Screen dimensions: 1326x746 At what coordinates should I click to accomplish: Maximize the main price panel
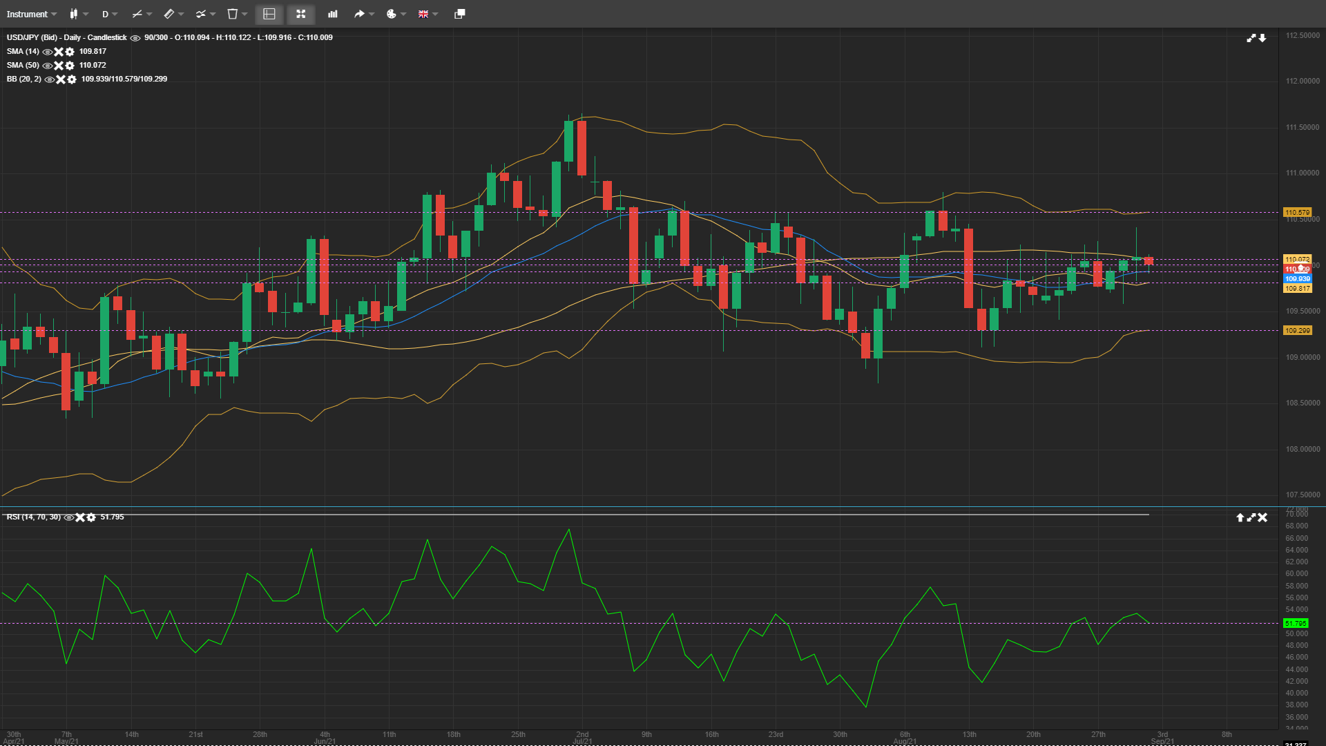coord(1251,38)
